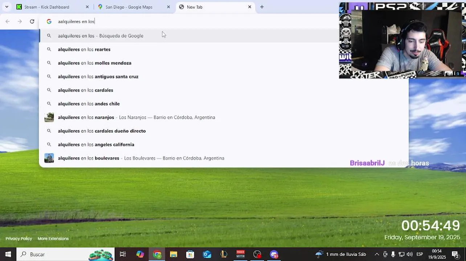
Task: Open network settings tray icon
Action: 401,254
